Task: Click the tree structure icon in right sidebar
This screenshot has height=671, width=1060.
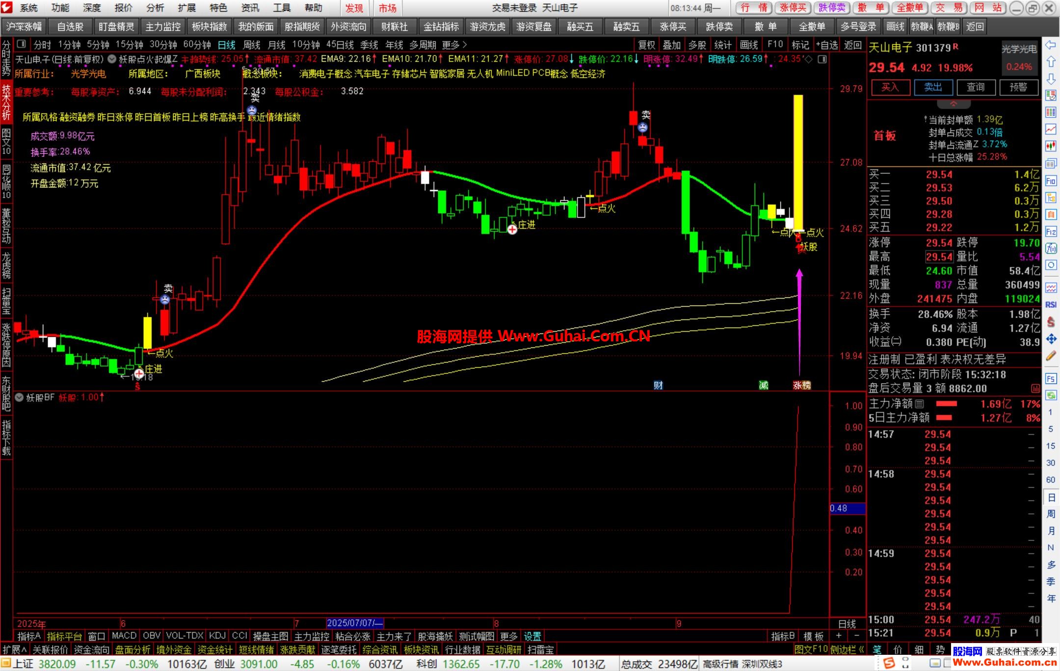Action: click(x=1051, y=198)
